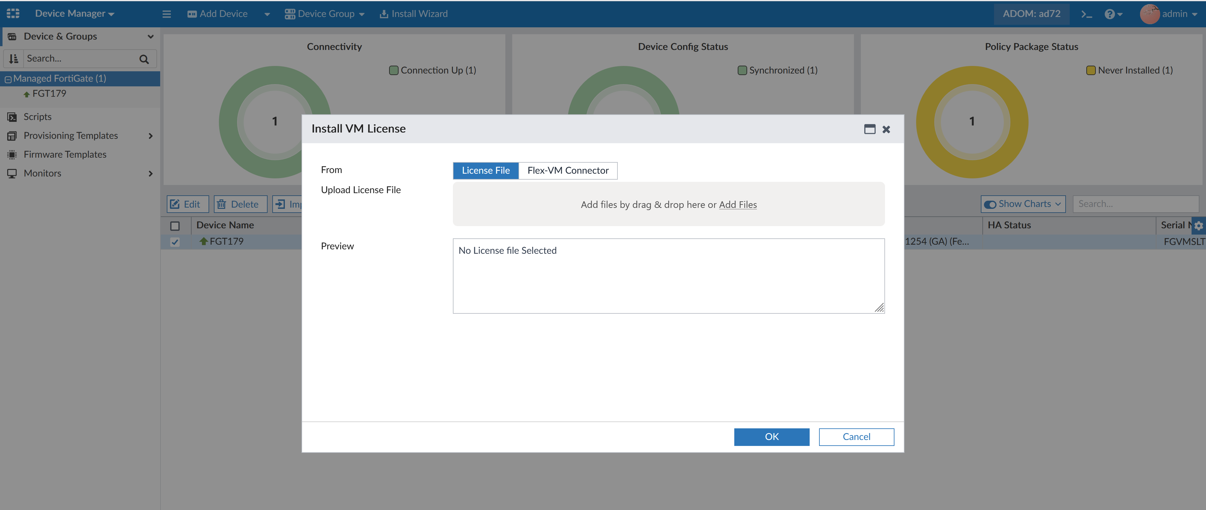The image size is (1206, 510).
Task: Click the Never Installed legend color swatch
Action: (x=1090, y=70)
